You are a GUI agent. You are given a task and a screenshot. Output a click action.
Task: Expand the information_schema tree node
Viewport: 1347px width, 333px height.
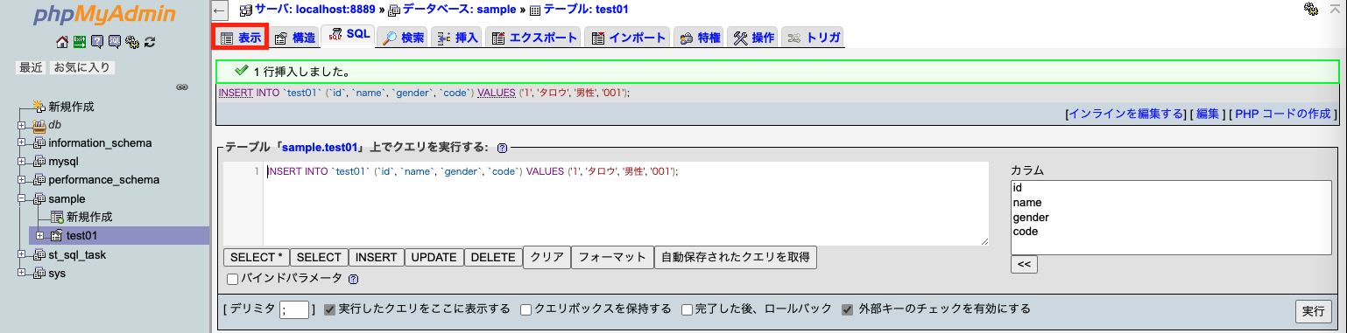tap(22, 143)
